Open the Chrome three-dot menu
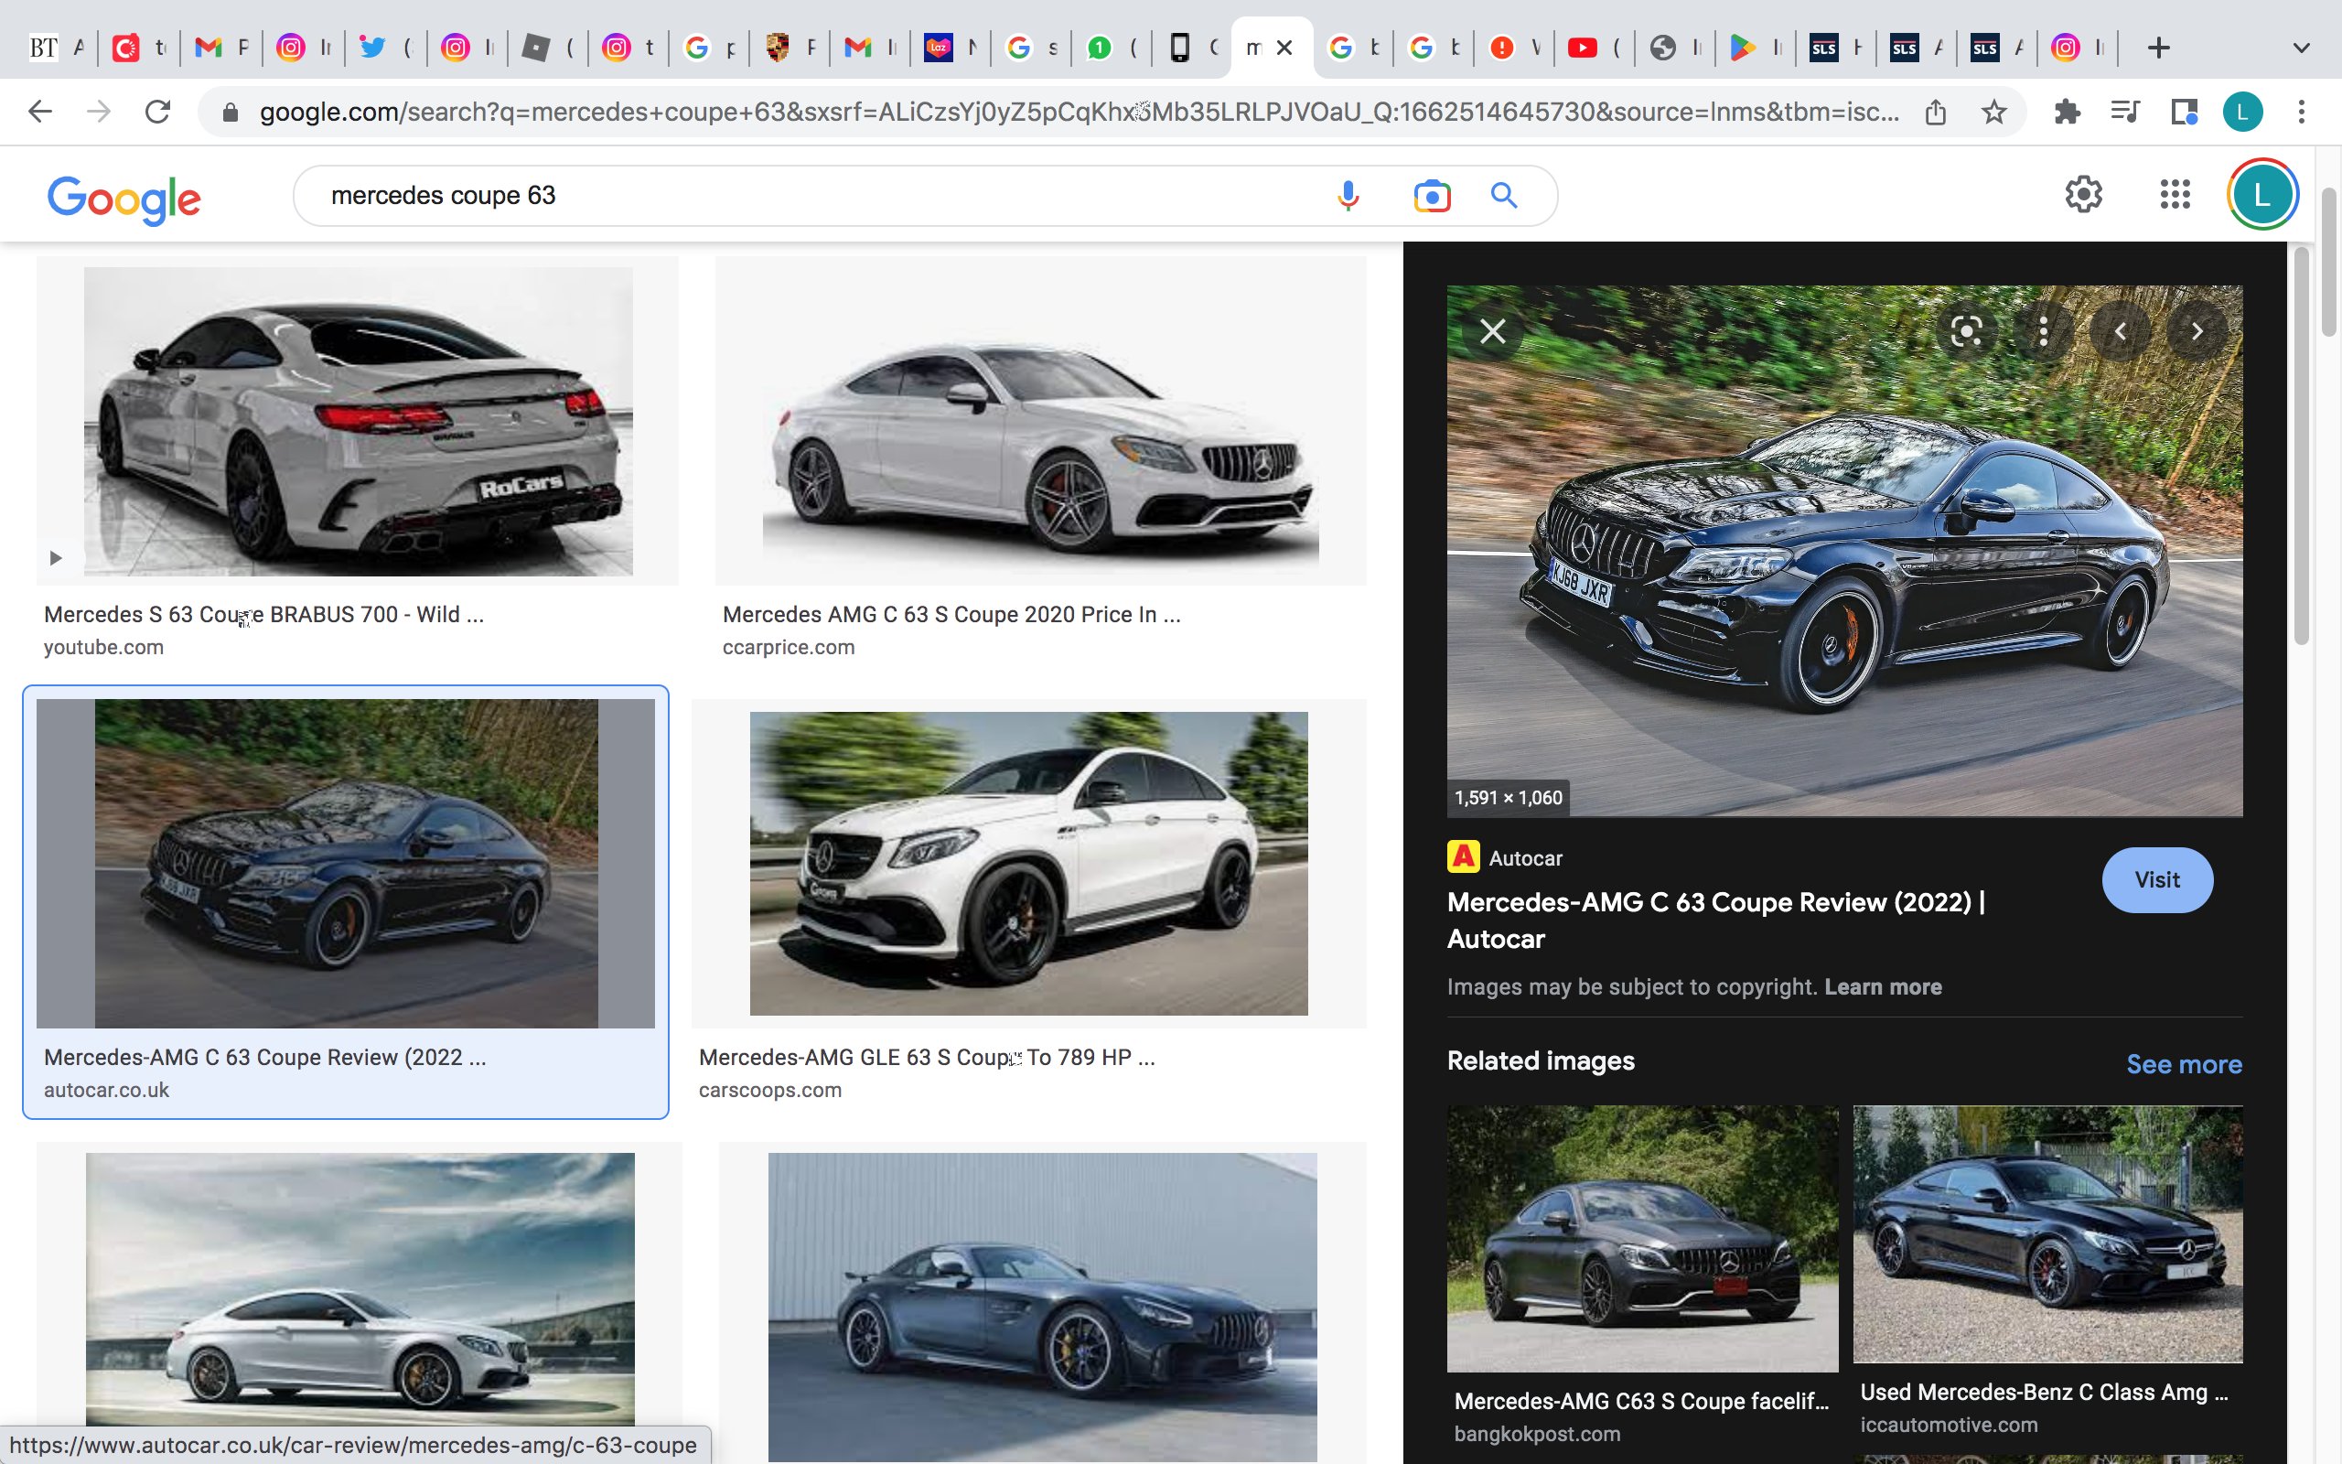Viewport: 2342px width, 1464px height. (2302, 113)
